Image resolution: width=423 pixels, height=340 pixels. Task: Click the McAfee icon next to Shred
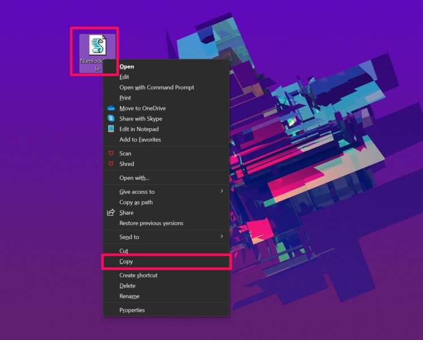(111, 164)
